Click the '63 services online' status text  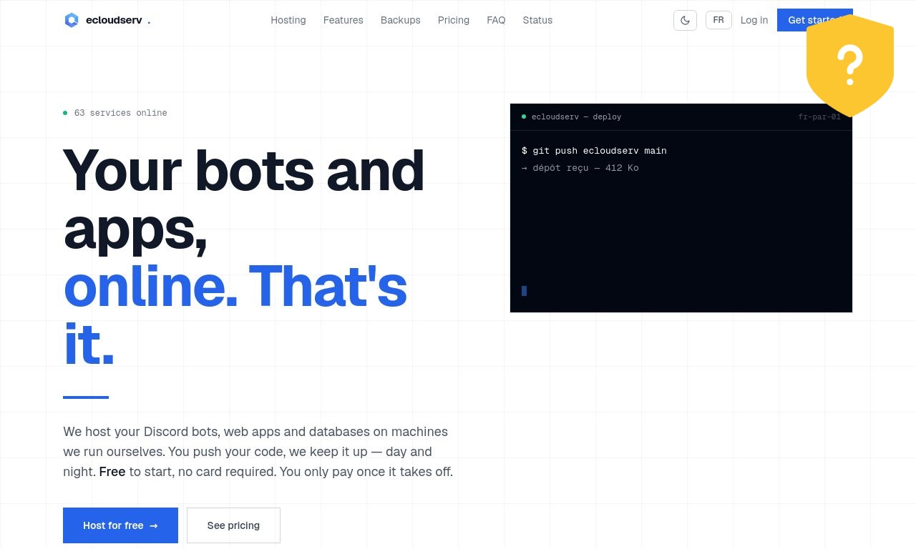[x=120, y=113]
